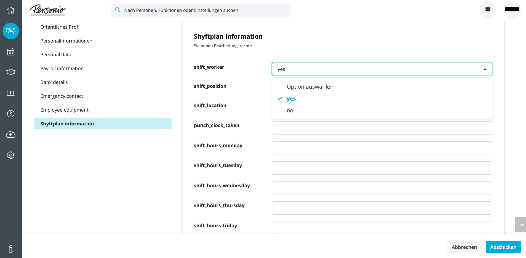Click the shift_hours_monday label
The width and height of the screenshot is (526, 258).
pos(218,146)
